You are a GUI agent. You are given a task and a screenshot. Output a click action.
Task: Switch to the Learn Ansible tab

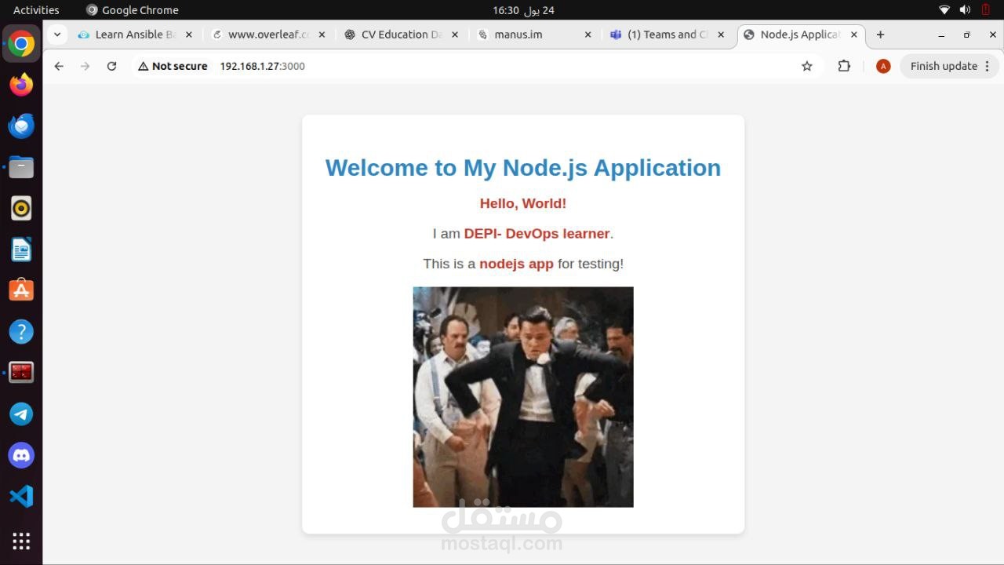tap(129, 35)
